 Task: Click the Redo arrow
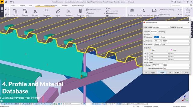pos(13,2)
